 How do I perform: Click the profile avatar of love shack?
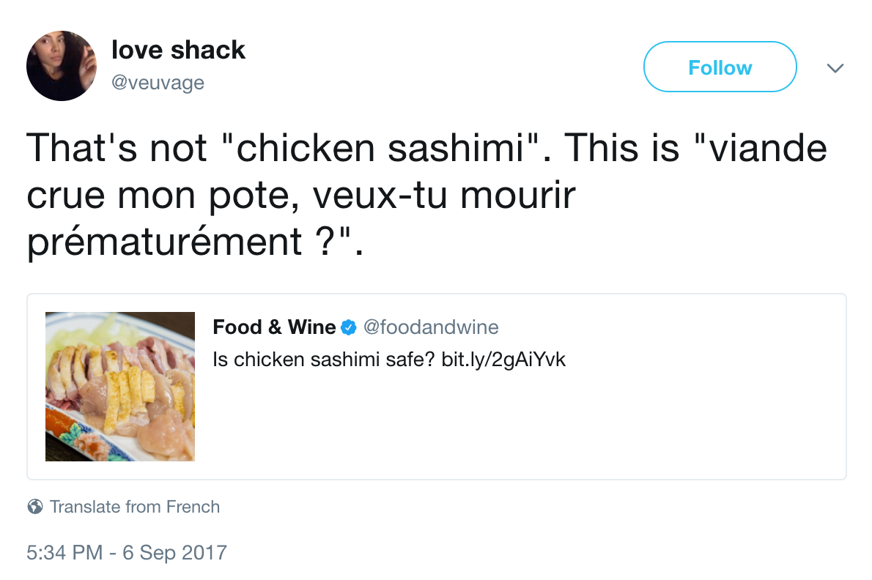(62, 65)
